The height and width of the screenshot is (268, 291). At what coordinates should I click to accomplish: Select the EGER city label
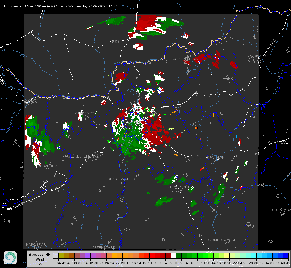coord(228,79)
